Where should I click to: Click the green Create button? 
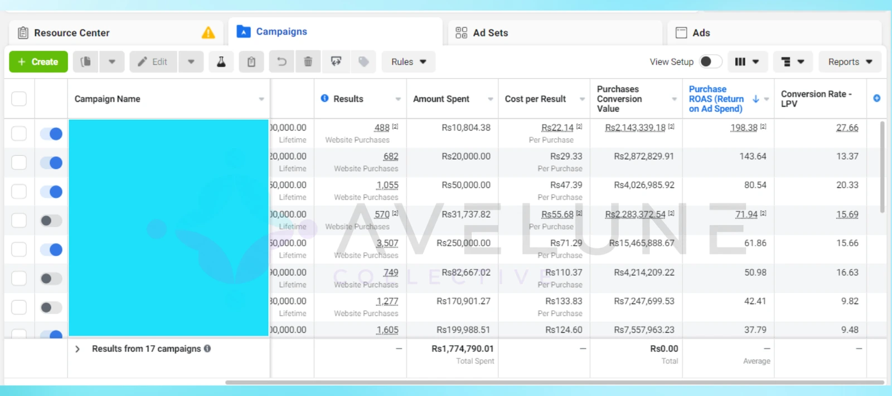[38, 62]
